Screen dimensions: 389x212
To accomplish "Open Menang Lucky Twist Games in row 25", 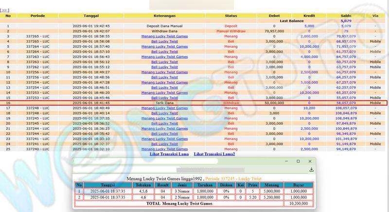I will (164, 149).
